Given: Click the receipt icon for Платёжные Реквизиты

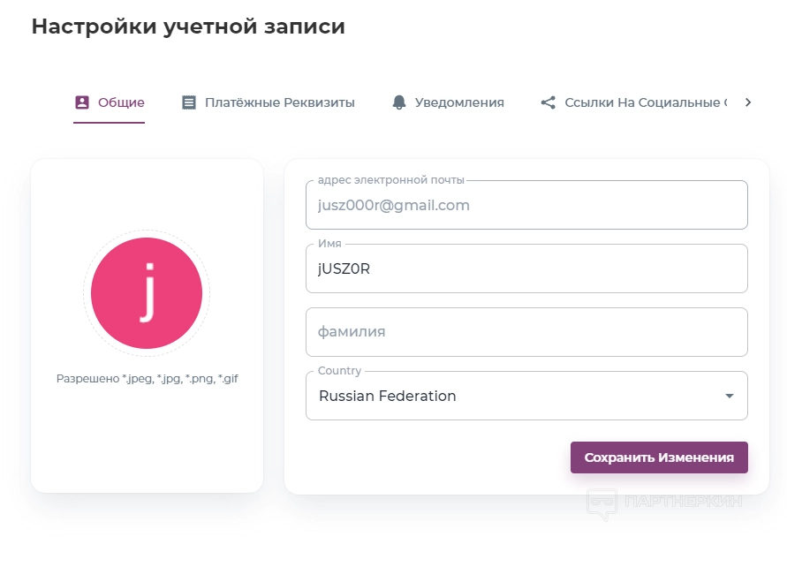Looking at the screenshot, I should (x=189, y=102).
